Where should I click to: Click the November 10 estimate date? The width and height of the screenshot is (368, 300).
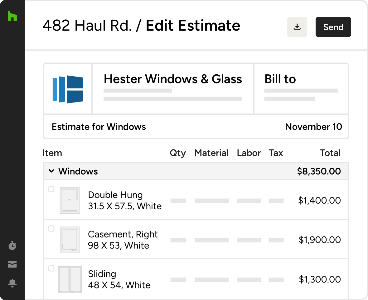[x=313, y=127]
